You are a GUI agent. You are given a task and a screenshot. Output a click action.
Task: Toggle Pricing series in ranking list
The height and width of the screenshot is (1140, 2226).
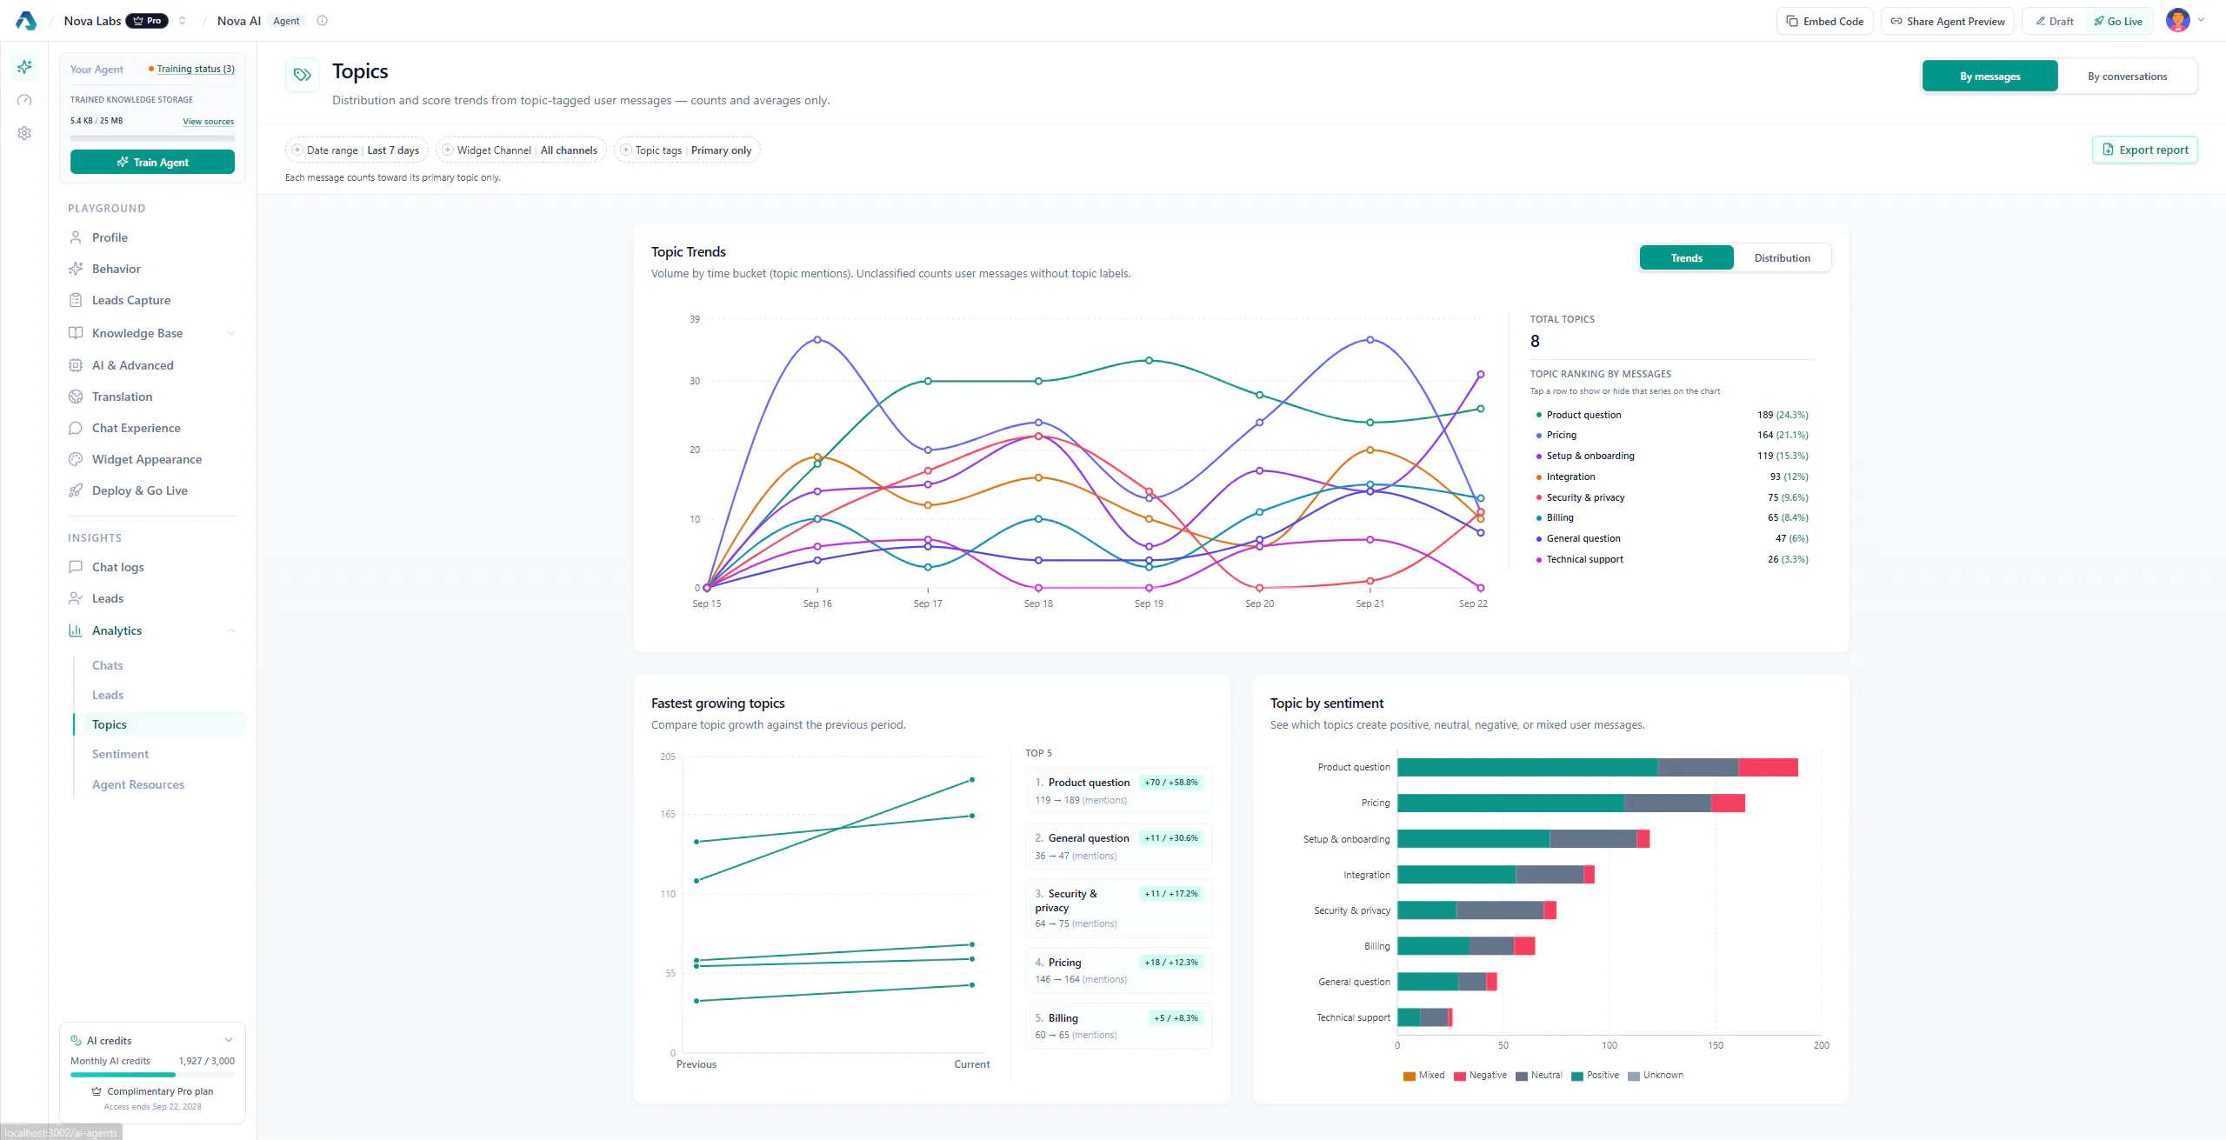[1672, 435]
